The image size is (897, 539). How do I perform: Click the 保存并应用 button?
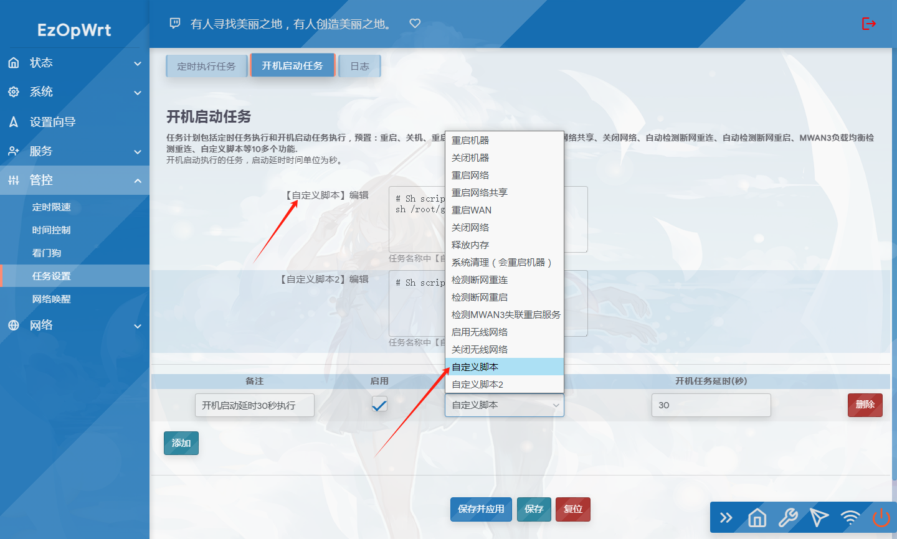coord(481,509)
